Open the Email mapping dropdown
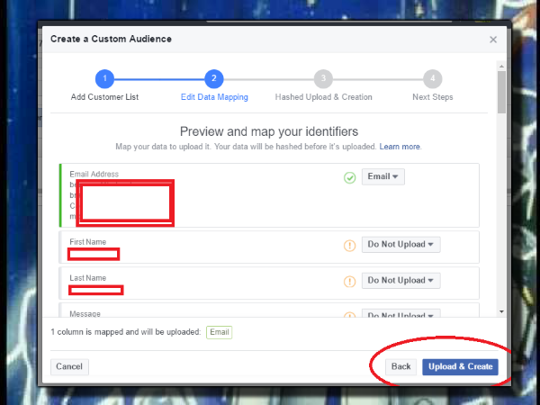 coord(383,176)
